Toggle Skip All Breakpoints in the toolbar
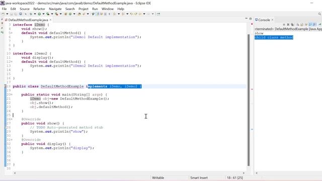This screenshot has width=322, height=181. click(26, 14)
